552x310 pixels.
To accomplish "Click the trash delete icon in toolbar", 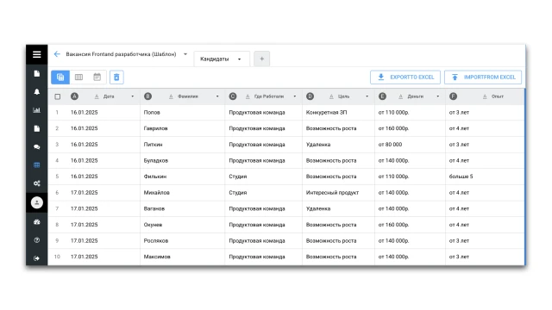I will coord(116,77).
